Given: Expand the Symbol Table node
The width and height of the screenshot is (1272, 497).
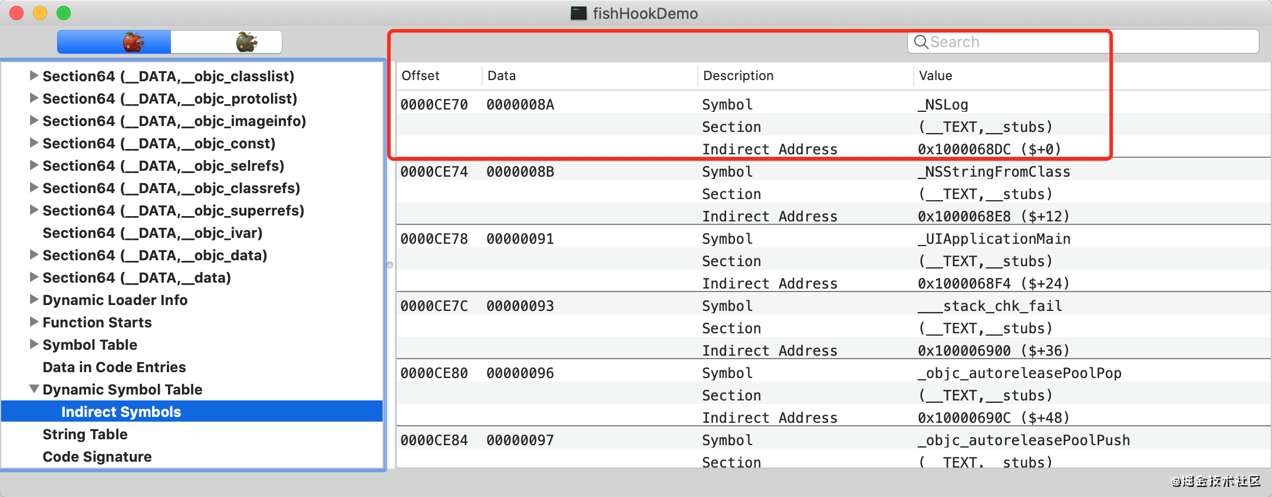Looking at the screenshot, I should pos(34,344).
